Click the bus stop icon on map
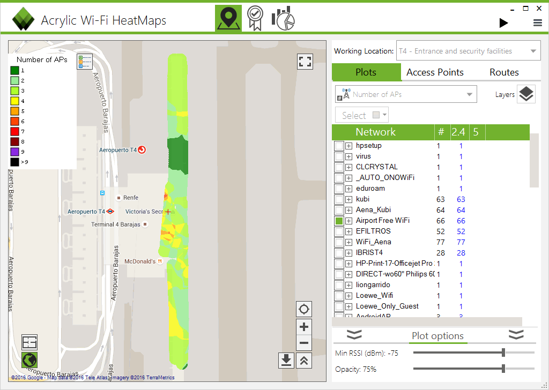This screenshot has height=390, width=549. pos(102,193)
